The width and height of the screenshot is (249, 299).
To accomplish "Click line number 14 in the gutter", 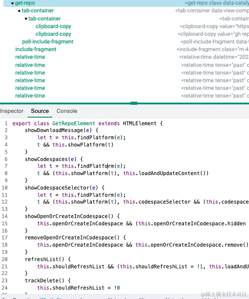I will point(5,216).
